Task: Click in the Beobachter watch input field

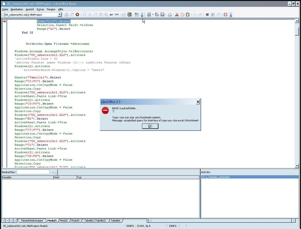Action: point(33,172)
